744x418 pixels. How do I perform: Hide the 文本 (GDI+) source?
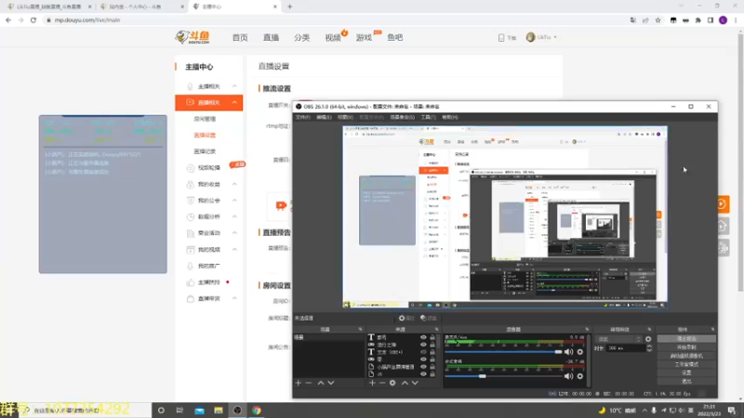(423, 352)
